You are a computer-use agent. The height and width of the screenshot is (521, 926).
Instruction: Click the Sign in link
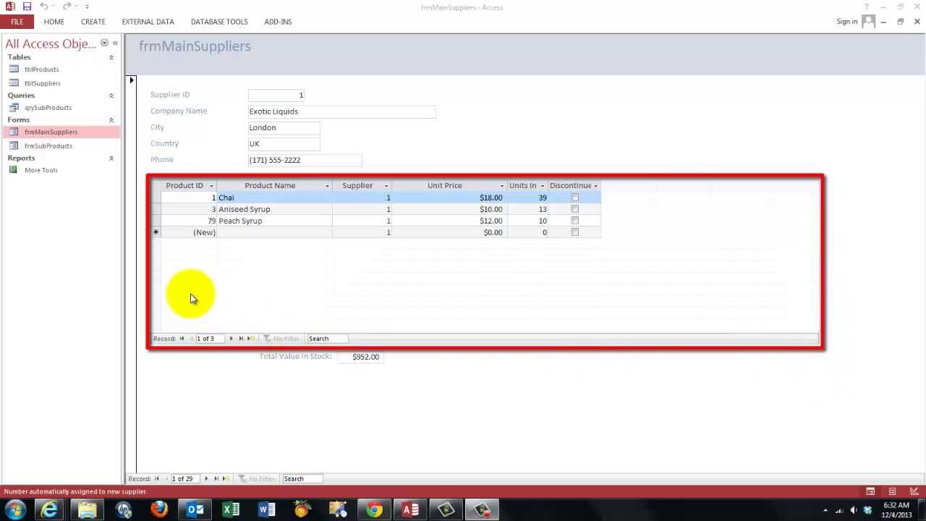pyautogui.click(x=846, y=22)
